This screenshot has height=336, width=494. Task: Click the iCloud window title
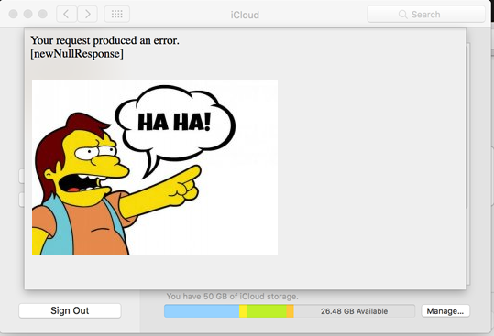[245, 15]
